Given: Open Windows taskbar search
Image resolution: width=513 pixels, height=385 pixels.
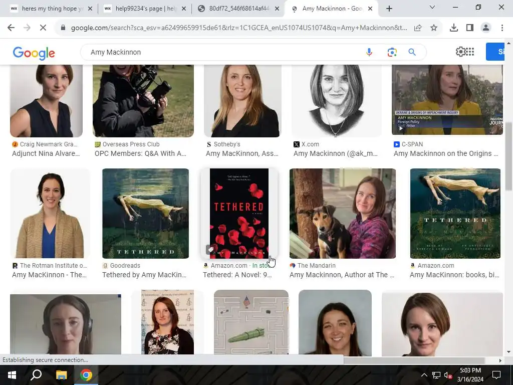Looking at the screenshot, I should (36, 375).
